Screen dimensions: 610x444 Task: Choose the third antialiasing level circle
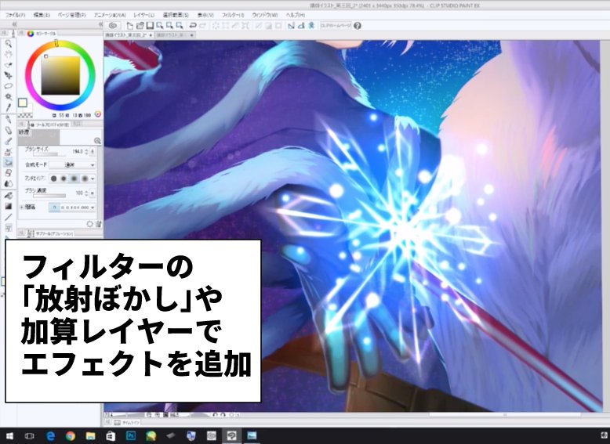click(x=74, y=179)
